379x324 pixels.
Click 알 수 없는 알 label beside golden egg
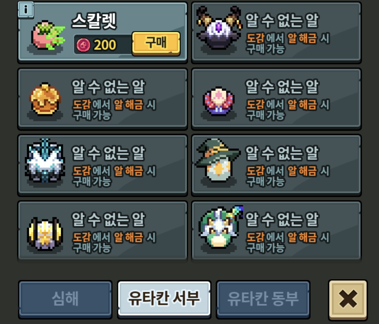(108, 87)
